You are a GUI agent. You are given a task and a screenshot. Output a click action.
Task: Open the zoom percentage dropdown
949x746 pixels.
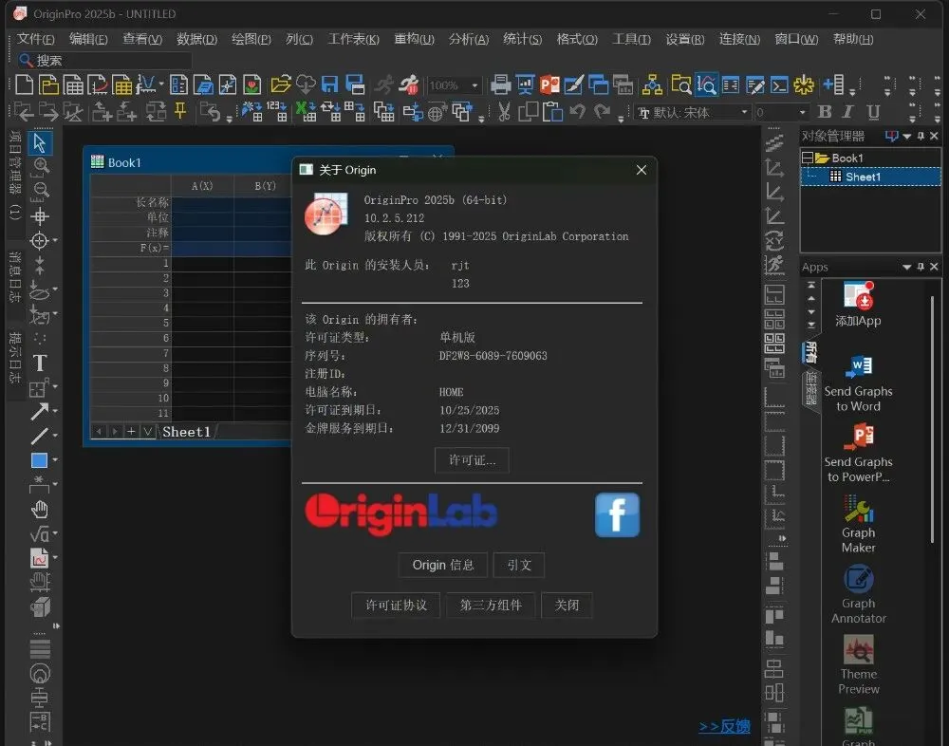tap(474, 85)
